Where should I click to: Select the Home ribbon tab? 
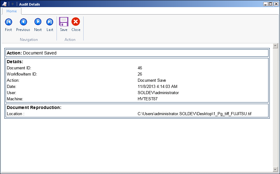tap(11, 11)
